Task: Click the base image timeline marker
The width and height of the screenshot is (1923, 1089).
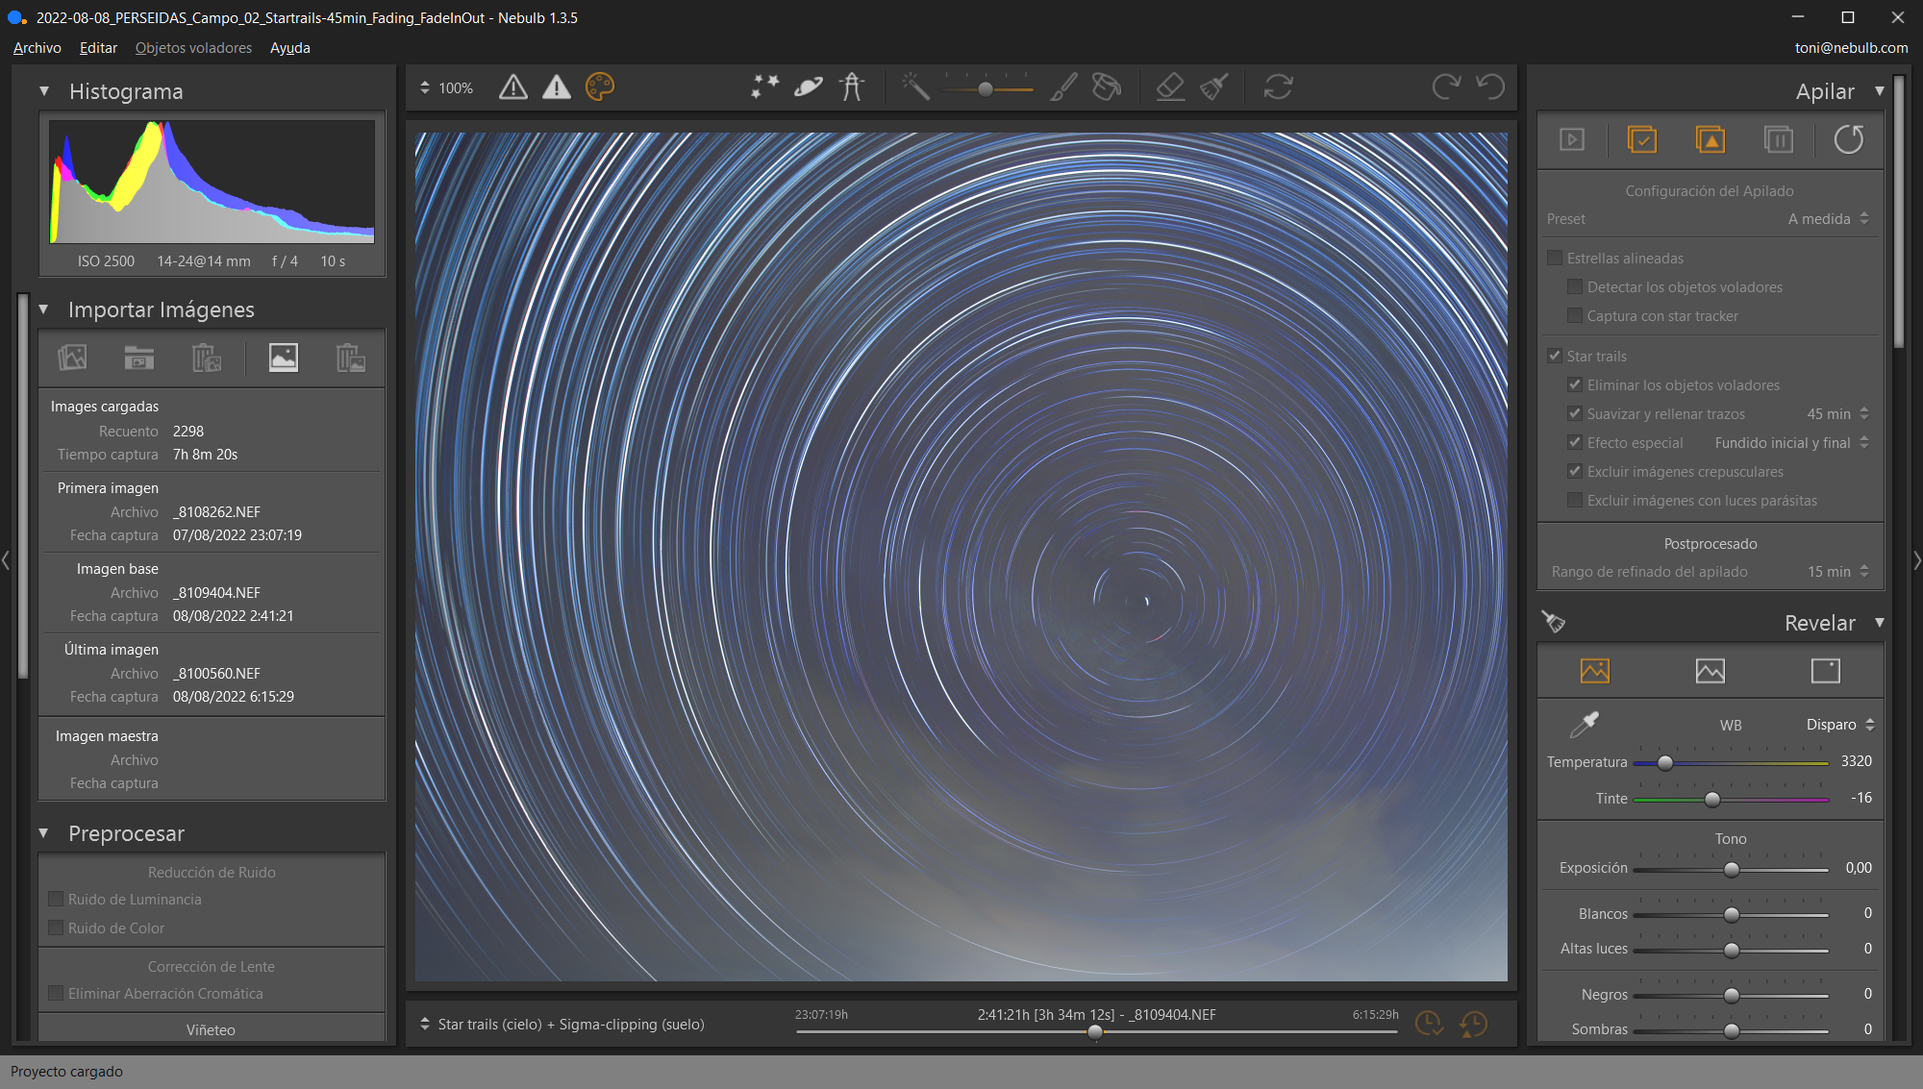Action: [x=1095, y=1032]
